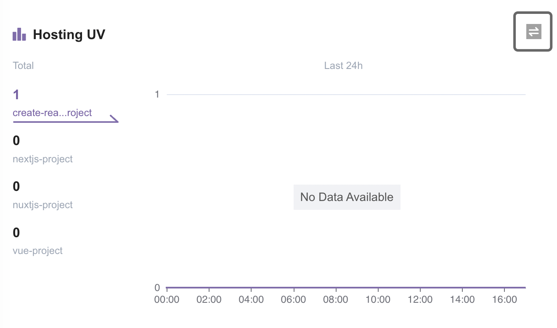Click the Total label
Screen dimensions: 557x328
(x=23, y=66)
